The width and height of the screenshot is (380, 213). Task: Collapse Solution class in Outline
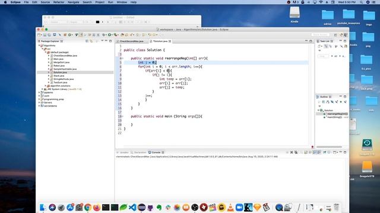(318, 111)
